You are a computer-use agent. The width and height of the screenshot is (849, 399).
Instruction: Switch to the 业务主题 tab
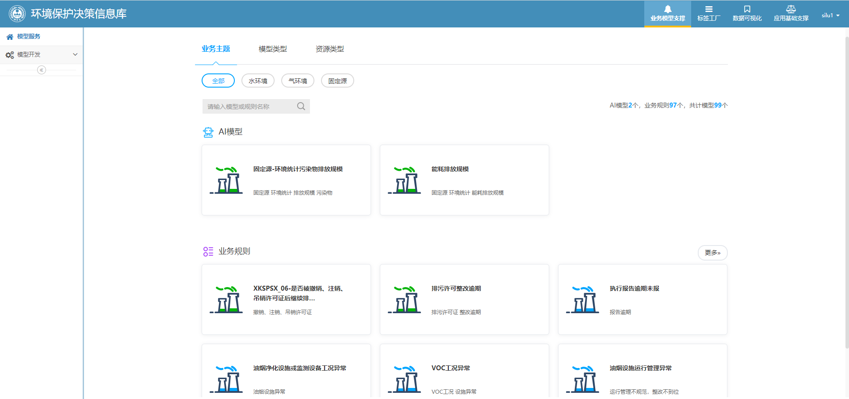216,49
